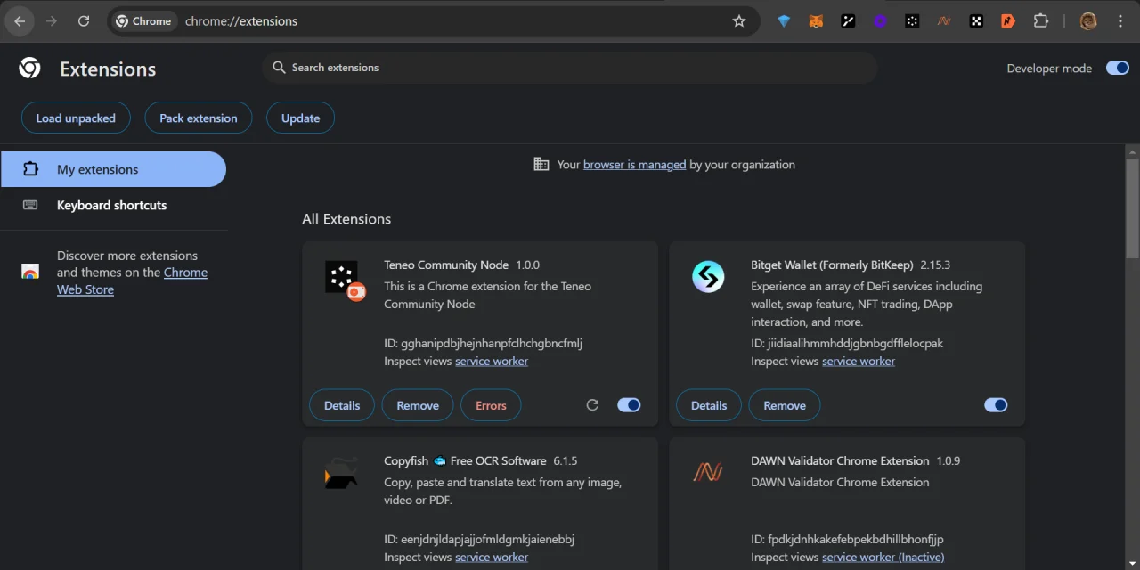
Task: Bookmark this page with the star
Action: point(739,21)
